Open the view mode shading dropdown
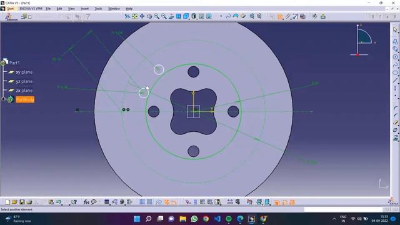The width and height of the screenshot is (400, 225). point(194,17)
